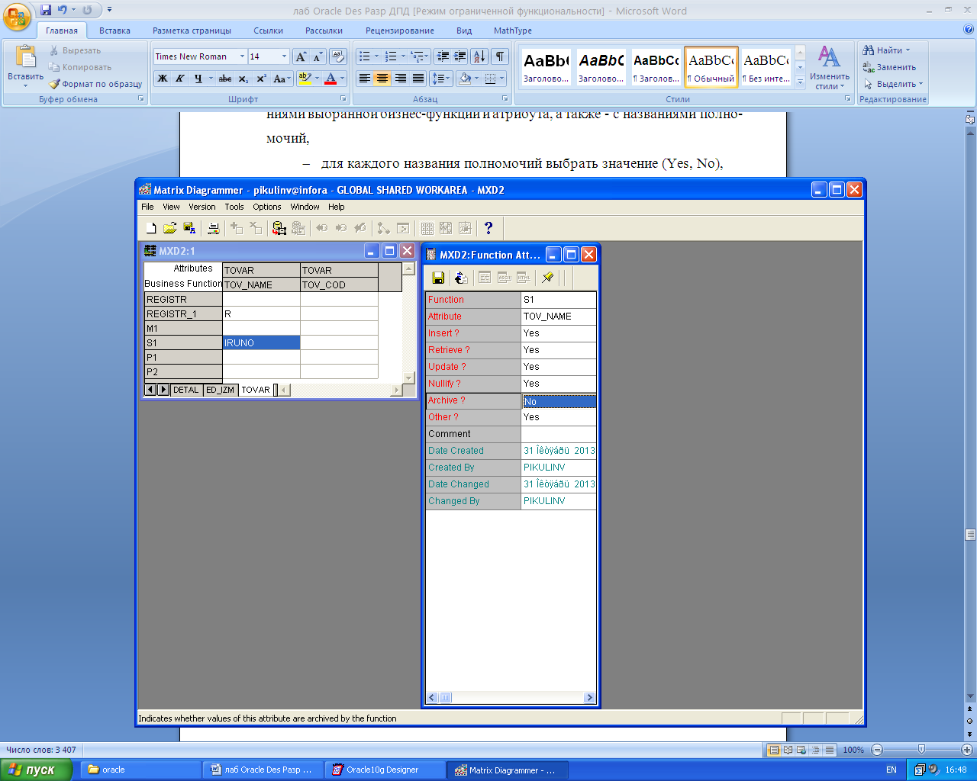The image size is (977, 781).
Task: Click the Изменить стили icon
Action: pyautogui.click(x=829, y=56)
